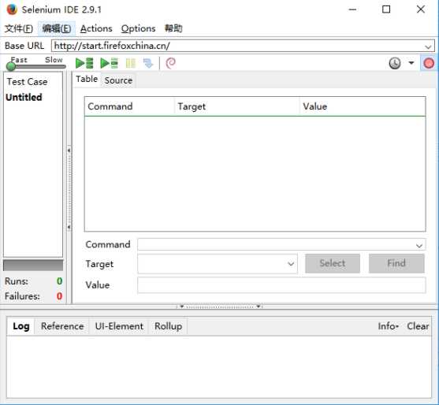Click the Runs count value
Viewport: 439px width, 405px height.
click(x=59, y=281)
